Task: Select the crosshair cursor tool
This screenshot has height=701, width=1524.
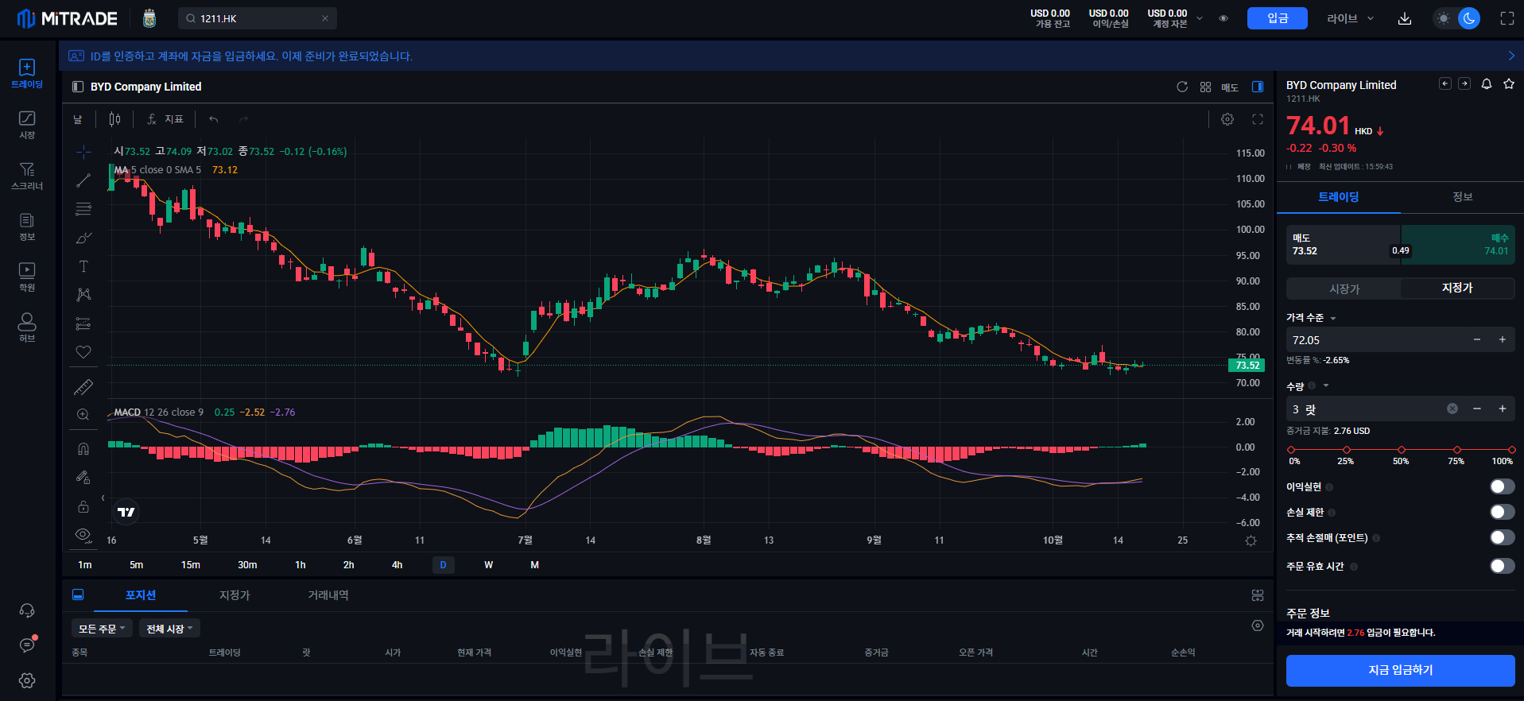Action: (83, 152)
